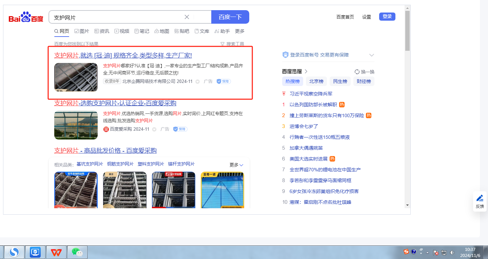Screen dimensions: 488x259
Task: Click the fence thumbnail of 百度爱采购 result
Action: coord(76,125)
